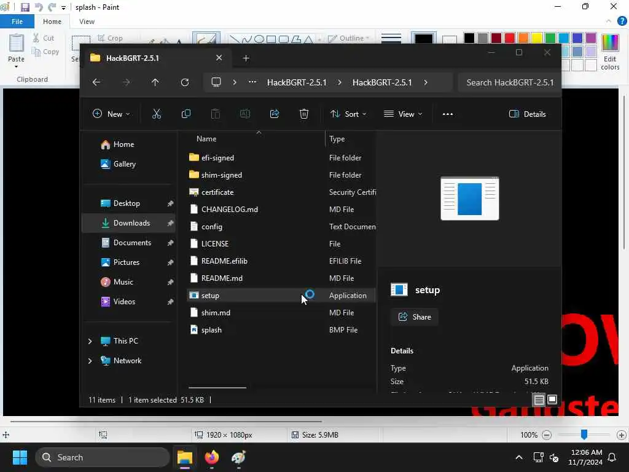Go up one folder level arrow
The height and width of the screenshot is (472, 629).
(x=155, y=82)
